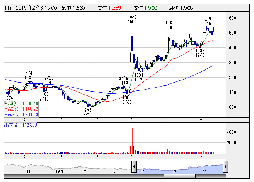Click the 1081 9/30 low label

tap(127, 100)
